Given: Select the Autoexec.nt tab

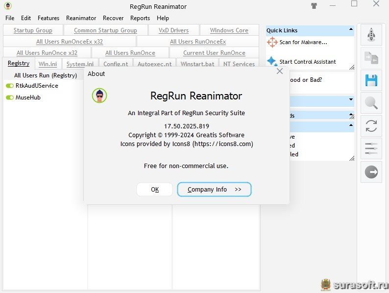Looking at the screenshot, I should click(154, 64).
